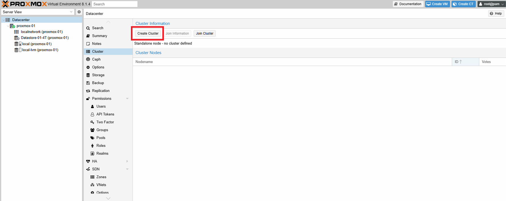Collapse the Permissions submenu arrow

pyautogui.click(x=127, y=99)
